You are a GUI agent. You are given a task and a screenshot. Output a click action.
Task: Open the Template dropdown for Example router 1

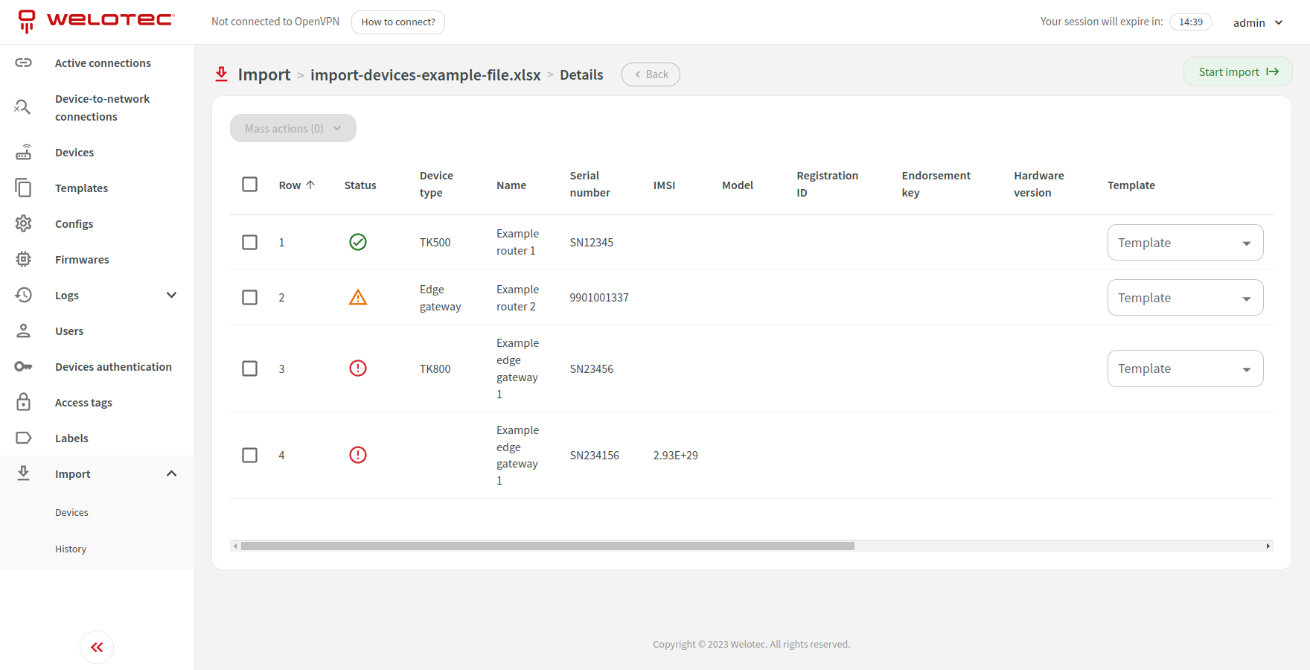1185,243
